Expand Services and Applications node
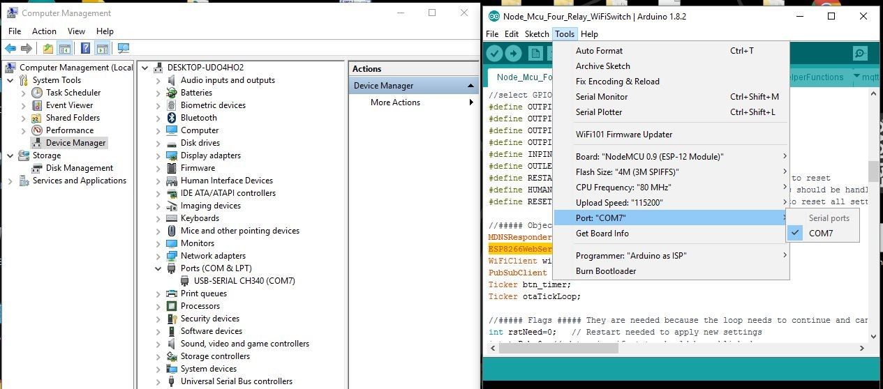The height and width of the screenshot is (389, 883). (x=10, y=181)
